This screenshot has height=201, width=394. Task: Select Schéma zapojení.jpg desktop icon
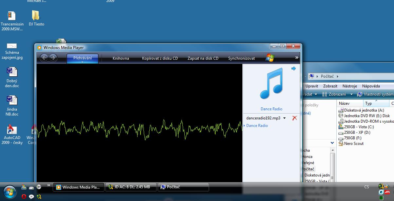coord(12,51)
